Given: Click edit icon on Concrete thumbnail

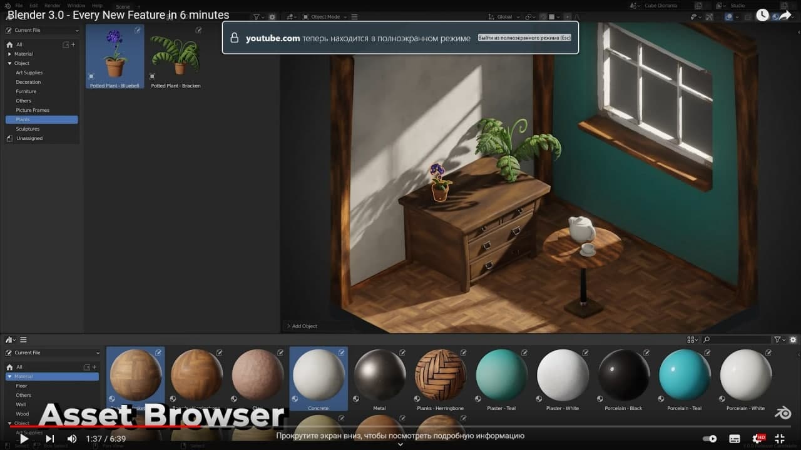Looking at the screenshot, I should click(342, 352).
